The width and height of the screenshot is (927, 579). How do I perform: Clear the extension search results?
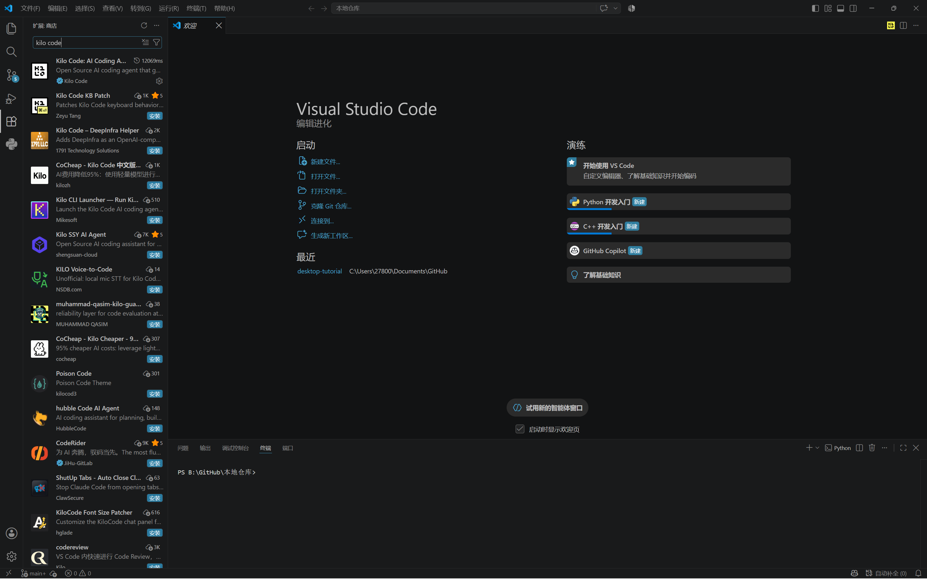(145, 42)
